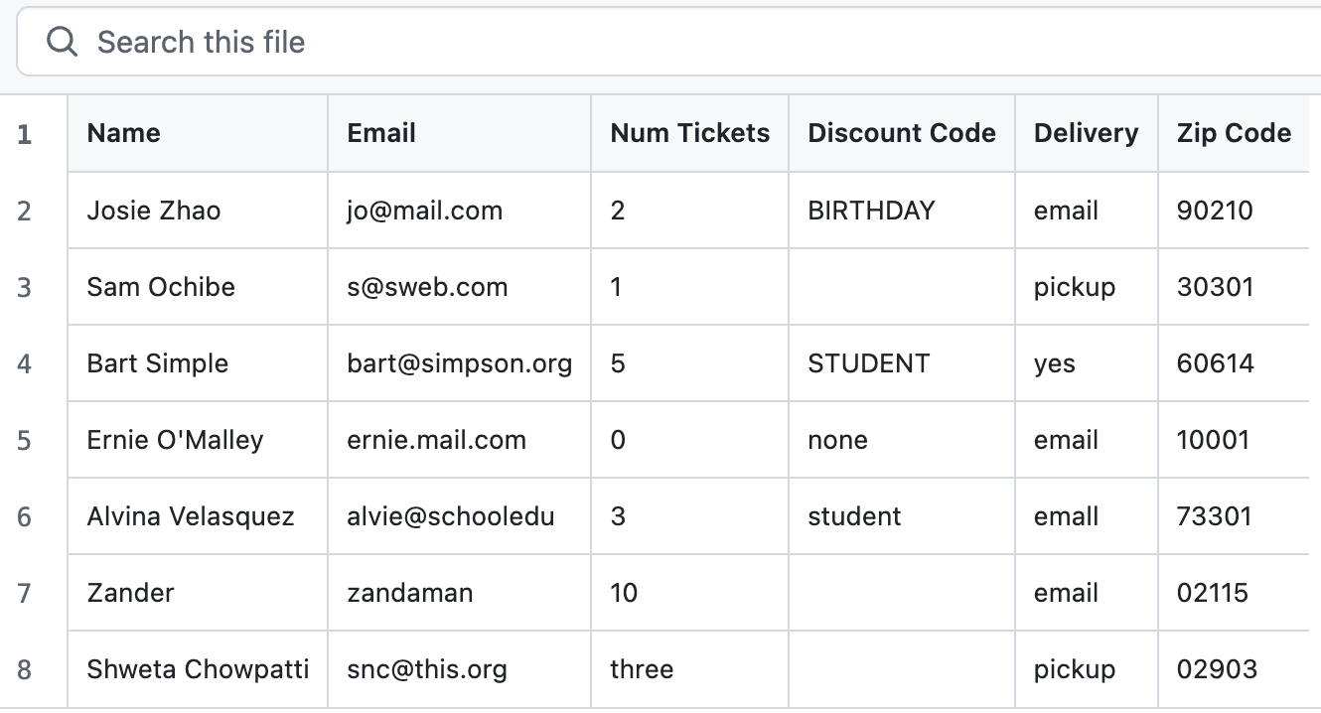The height and width of the screenshot is (713, 1321).
Task: Focus the Search this file field
Action: (668, 42)
